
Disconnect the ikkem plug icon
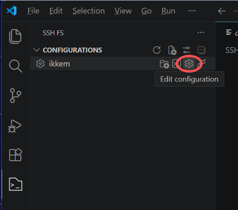coord(201,63)
